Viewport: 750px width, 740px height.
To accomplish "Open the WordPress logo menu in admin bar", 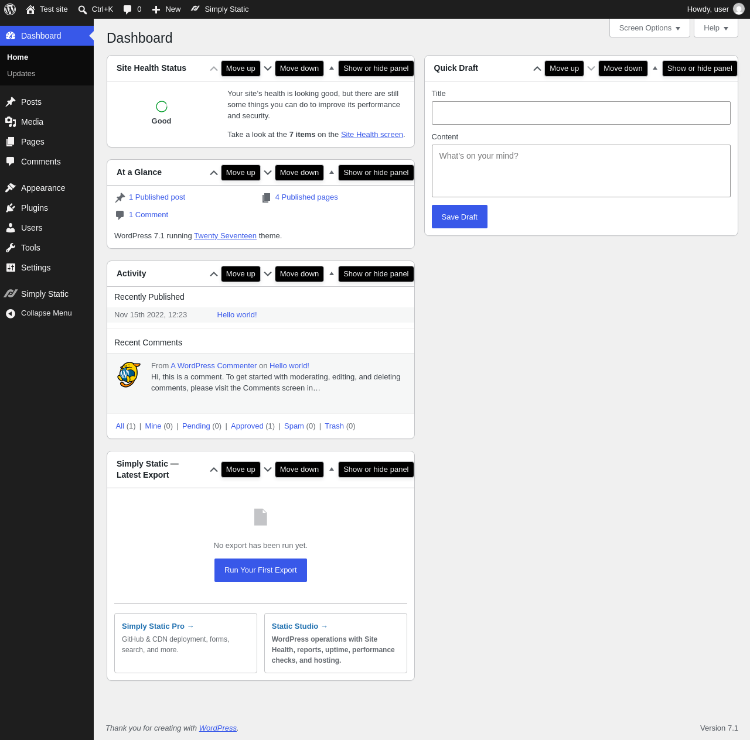I will [x=10, y=9].
